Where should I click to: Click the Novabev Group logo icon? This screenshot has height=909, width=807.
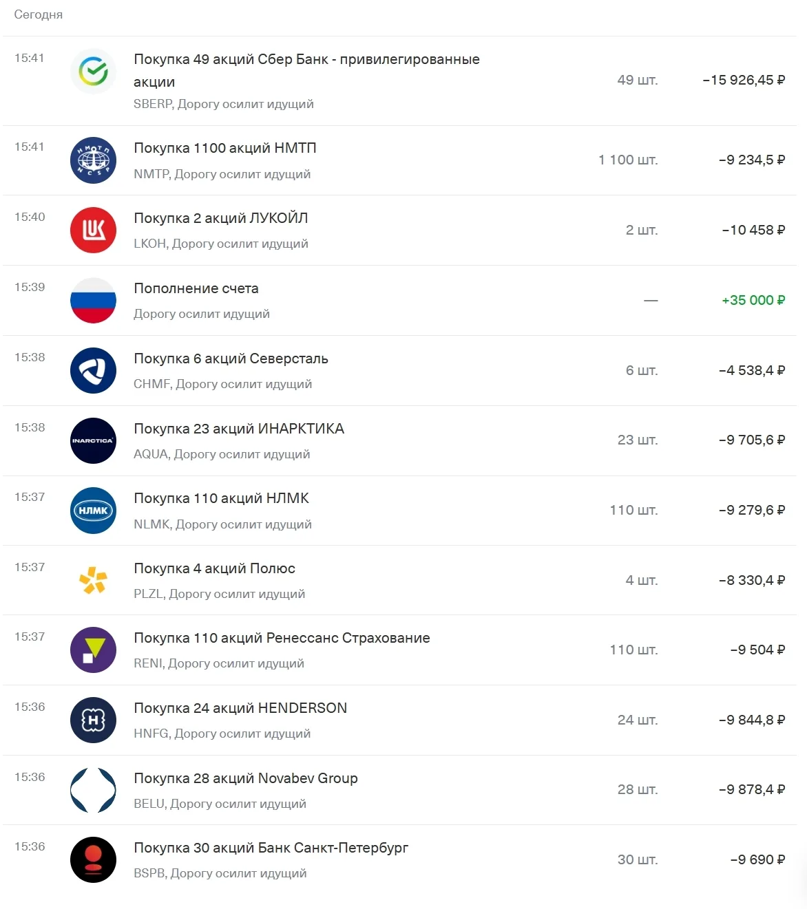coord(93,790)
